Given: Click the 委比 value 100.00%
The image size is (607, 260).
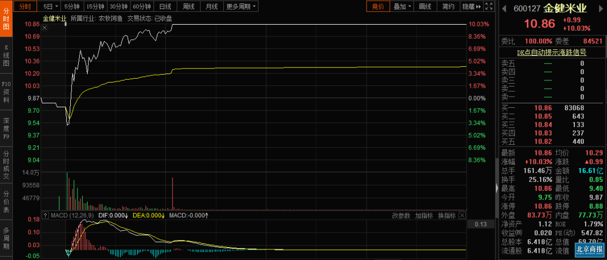Looking at the screenshot, I should [x=538, y=41].
